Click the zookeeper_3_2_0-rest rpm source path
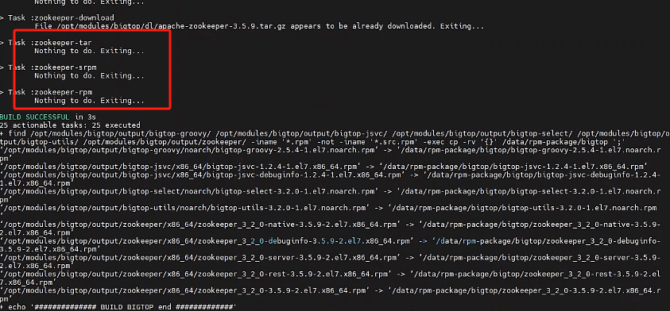 [196, 274]
